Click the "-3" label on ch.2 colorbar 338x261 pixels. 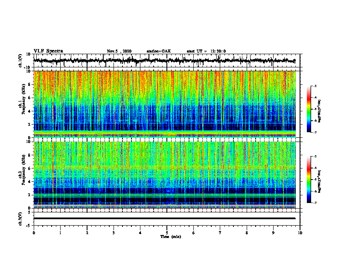coord(315,157)
